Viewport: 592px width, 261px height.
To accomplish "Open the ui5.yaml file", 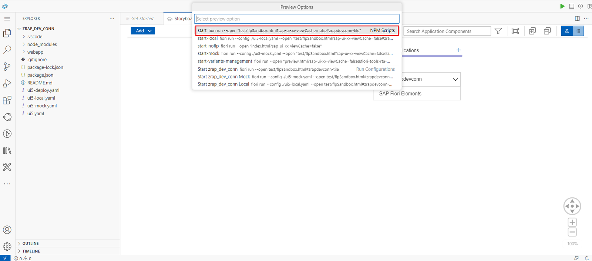I will tap(36, 114).
